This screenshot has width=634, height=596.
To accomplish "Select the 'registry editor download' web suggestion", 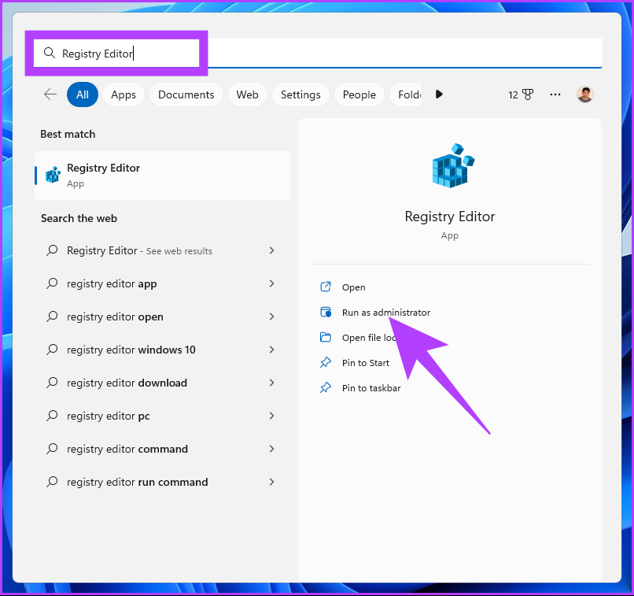I will [x=127, y=383].
